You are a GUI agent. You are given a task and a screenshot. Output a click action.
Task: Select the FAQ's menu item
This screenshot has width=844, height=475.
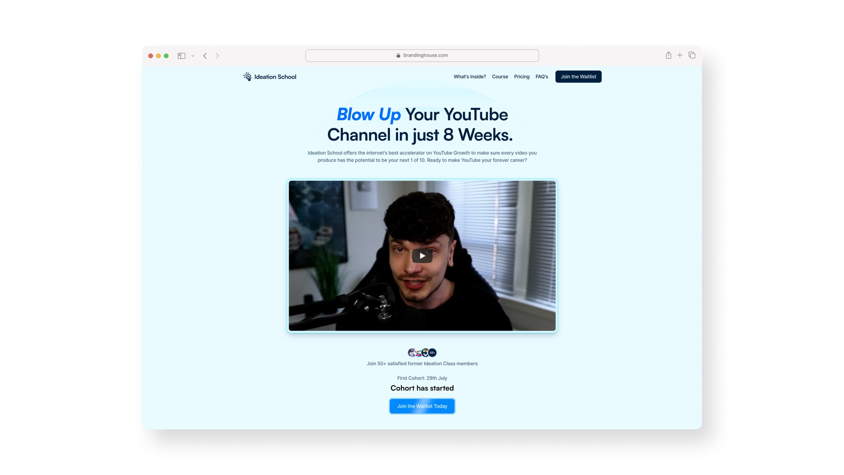542,77
